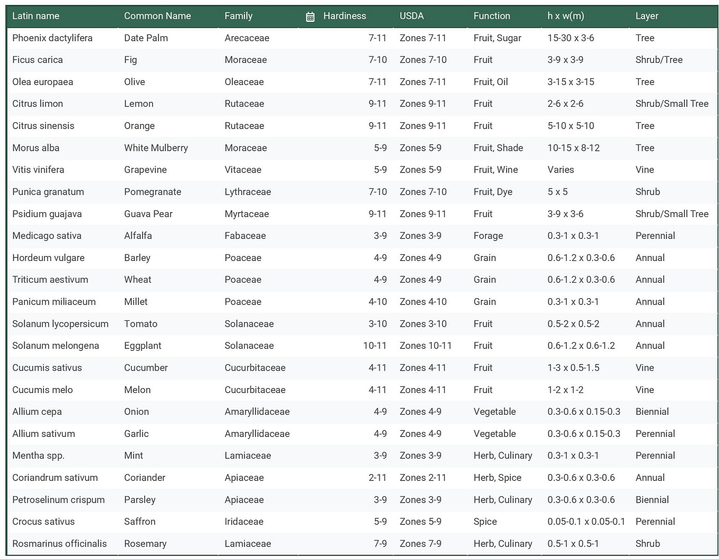
Task: Click the USDA column header
Action: tap(412, 16)
